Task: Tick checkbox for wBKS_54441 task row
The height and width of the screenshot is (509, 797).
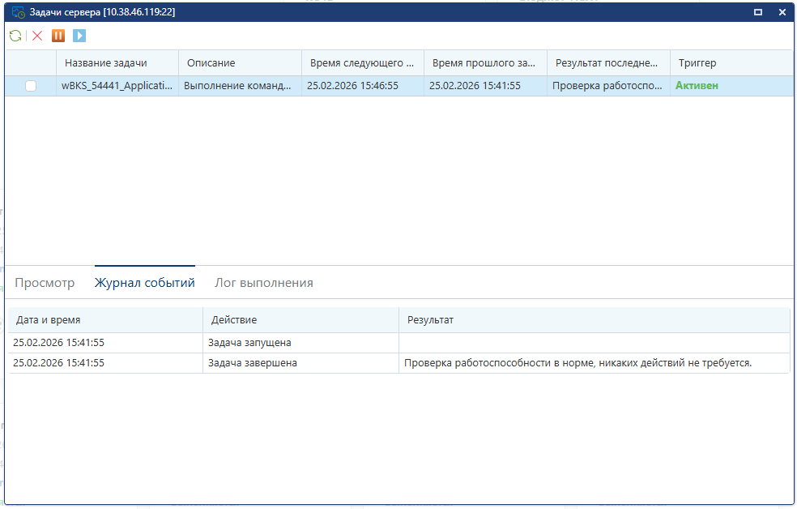Action: pos(31,86)
